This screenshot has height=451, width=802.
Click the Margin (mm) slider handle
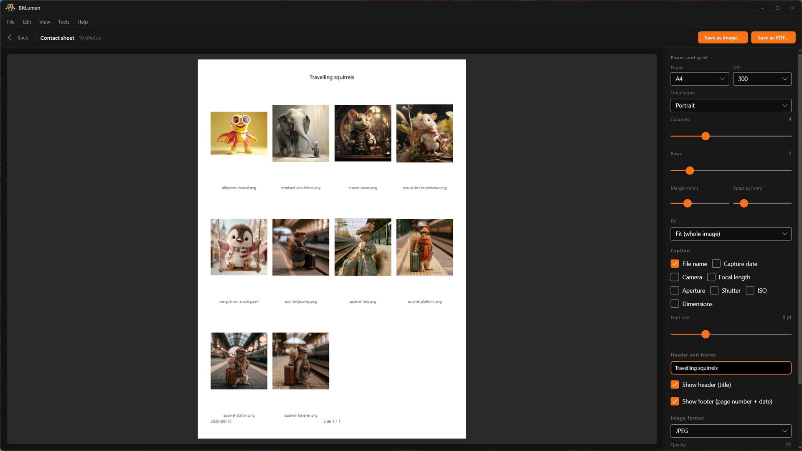click(x=688, y=203)
